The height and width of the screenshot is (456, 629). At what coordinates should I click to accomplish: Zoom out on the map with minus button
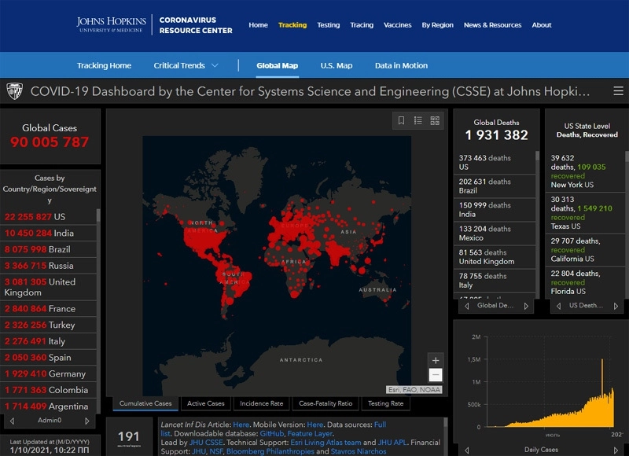(x=436, y=375)
